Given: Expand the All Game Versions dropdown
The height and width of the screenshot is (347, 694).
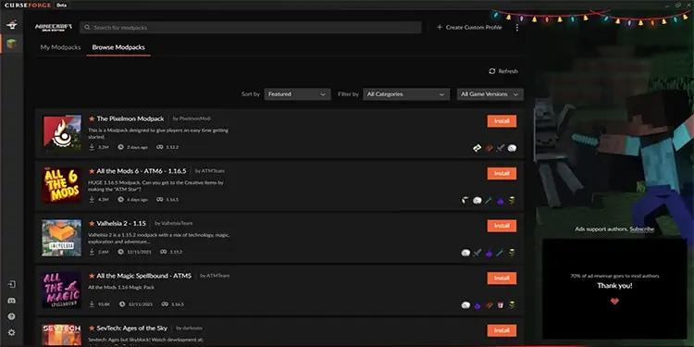Looking at the screenshot, I should tap(490, 94).
